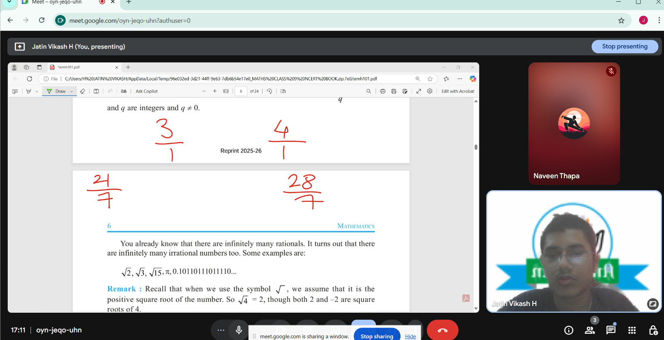Expand the Highlight tool dropdown arrow
The height and width of the screenshot is (340, 664).
(37, 91)
